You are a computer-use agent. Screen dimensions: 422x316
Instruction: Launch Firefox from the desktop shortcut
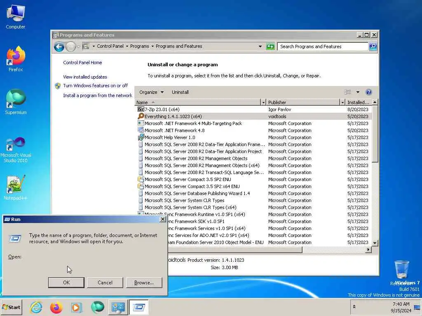click(x=16, y=59)
